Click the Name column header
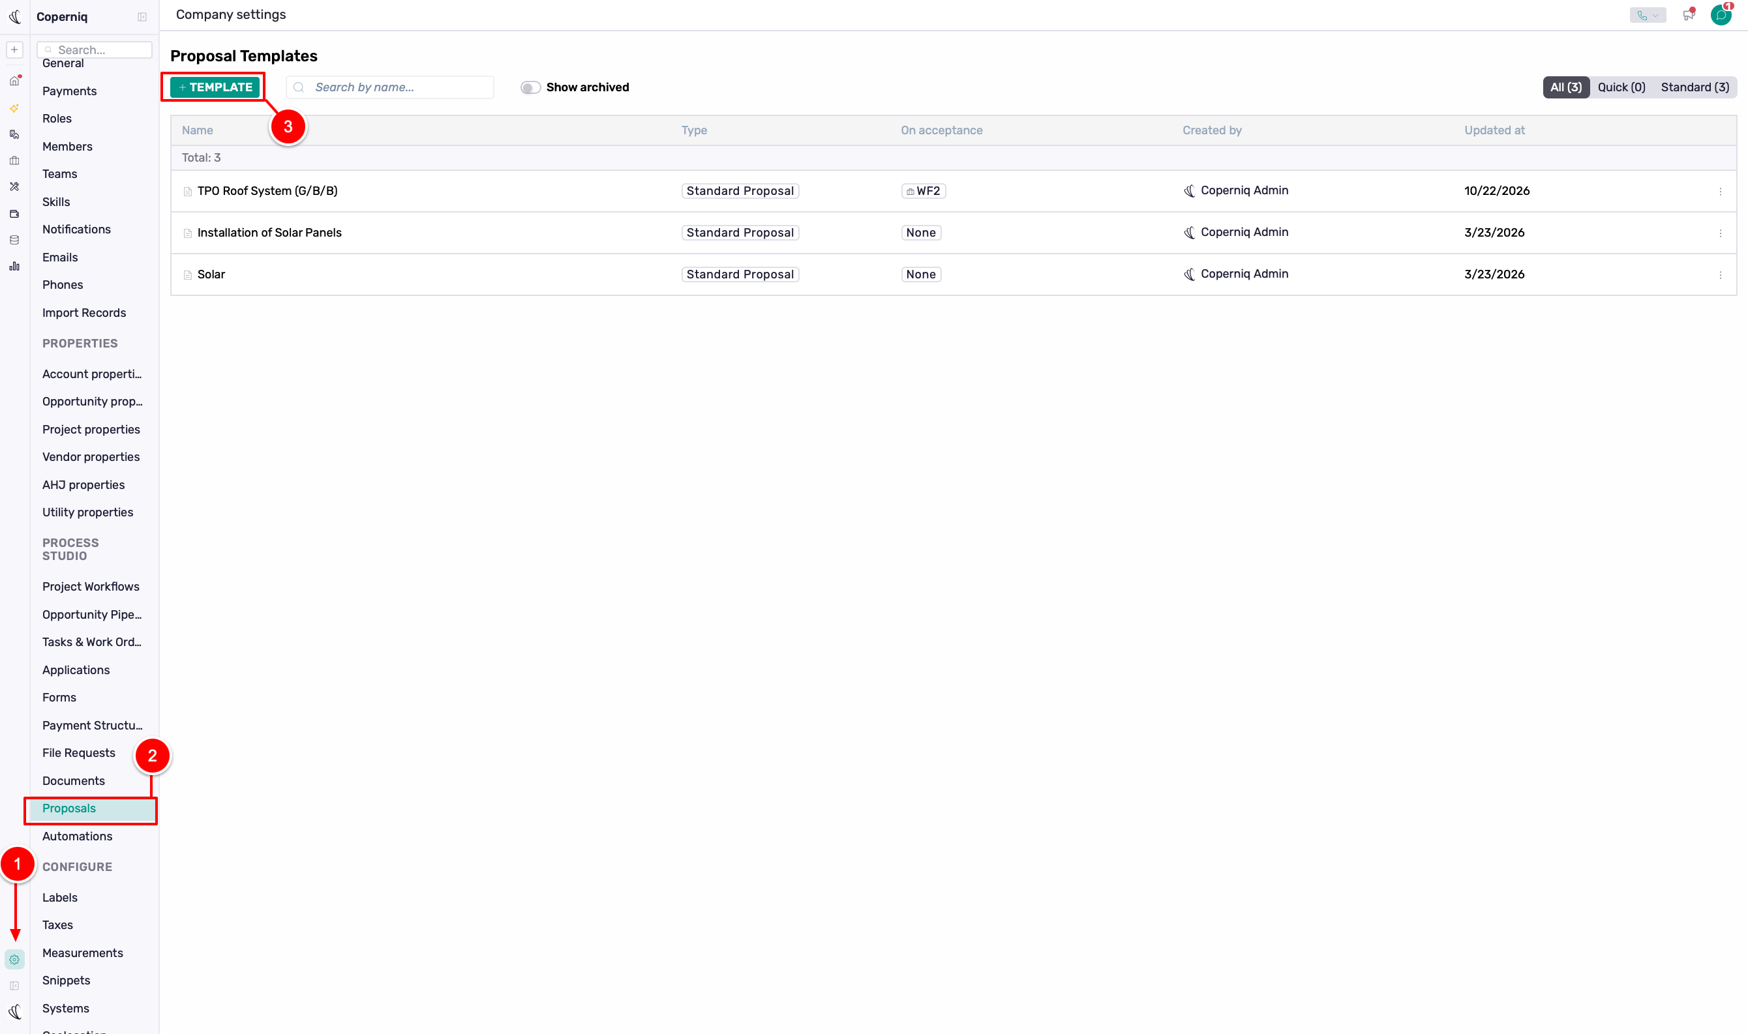 point(197,130)
